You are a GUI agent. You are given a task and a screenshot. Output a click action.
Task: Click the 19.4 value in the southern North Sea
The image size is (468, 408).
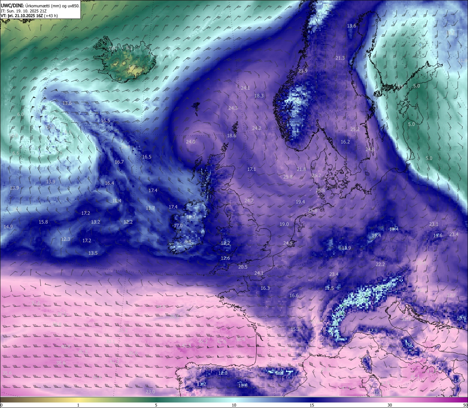[300, 202]
